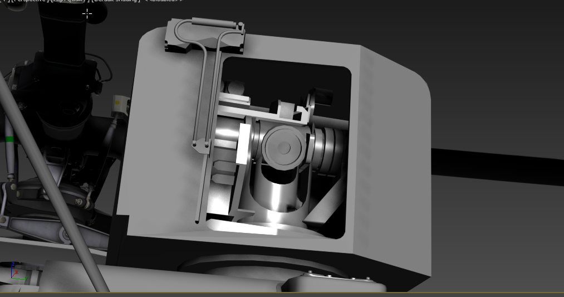This screenshot has height=297, width=564.
Task: Select the white rectangular plate beside the joint
Action: 243,144
